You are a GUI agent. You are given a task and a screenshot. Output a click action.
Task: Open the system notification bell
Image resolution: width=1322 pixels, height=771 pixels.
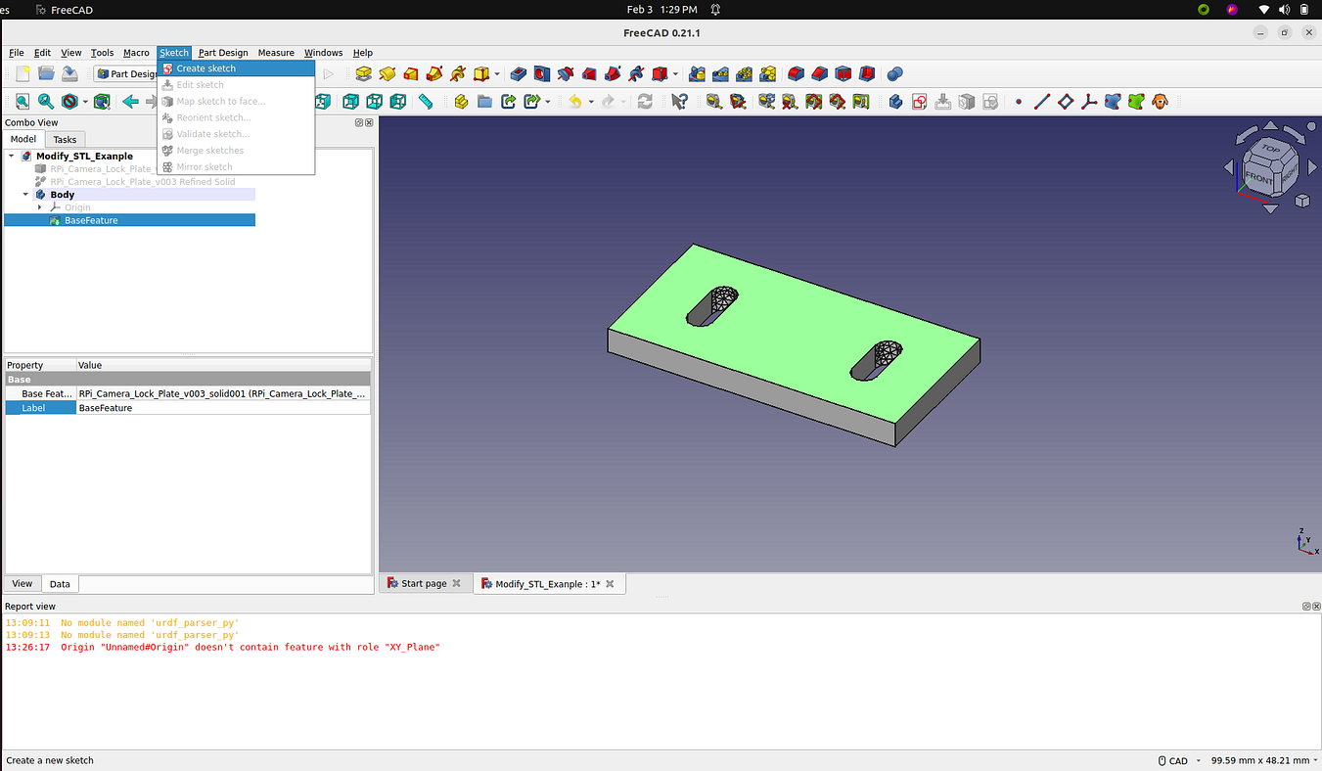pos(715,10)
